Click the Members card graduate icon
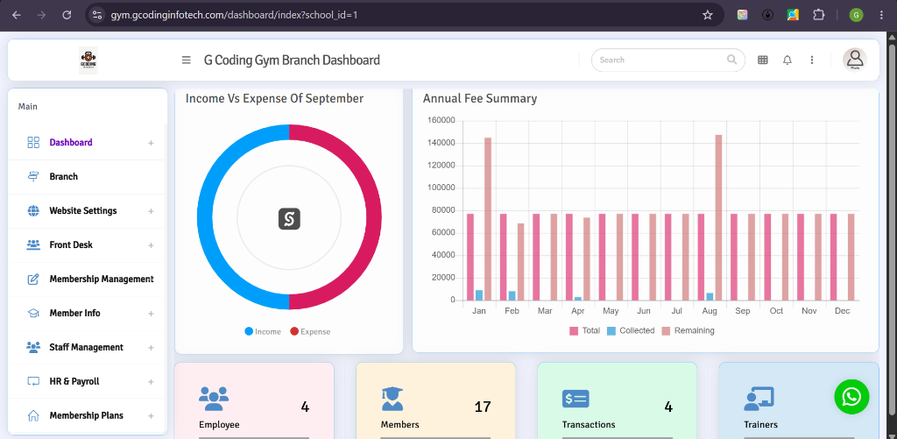The image size is (897, 439). pyautogui.click(x=392, y=399)
